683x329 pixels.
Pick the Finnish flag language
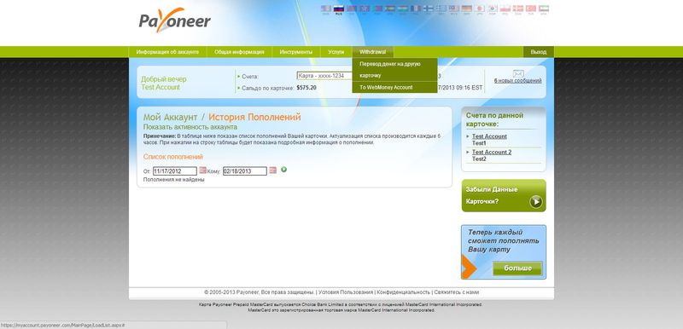pos(429,9)
